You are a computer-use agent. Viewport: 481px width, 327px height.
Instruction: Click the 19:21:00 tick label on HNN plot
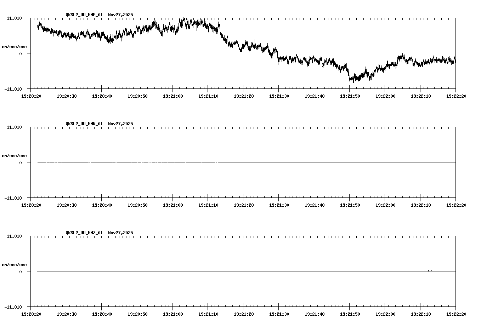click(174, 204)
